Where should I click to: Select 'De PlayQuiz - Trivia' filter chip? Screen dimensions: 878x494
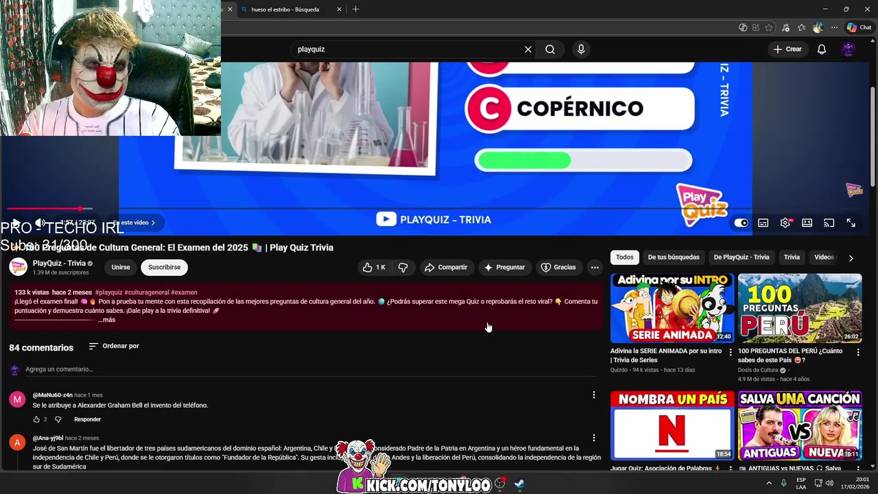(741, 257)
